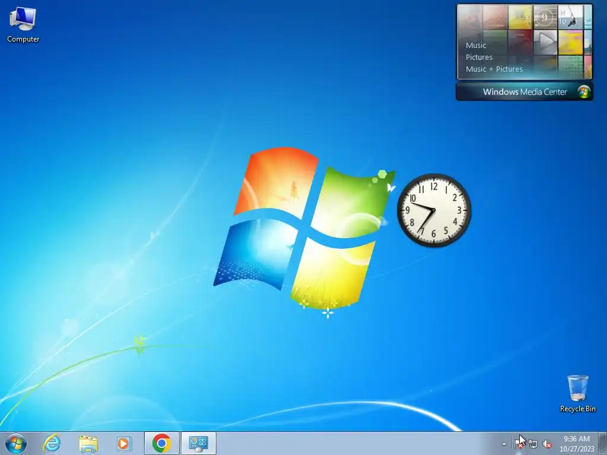The image size is (607, 455).
Task: Launch Internet Explorer from the taskbar
Action: click(52, 443)
